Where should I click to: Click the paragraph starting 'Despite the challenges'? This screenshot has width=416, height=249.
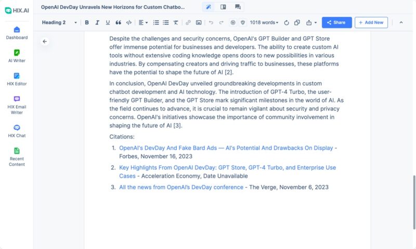coord(224,55)
